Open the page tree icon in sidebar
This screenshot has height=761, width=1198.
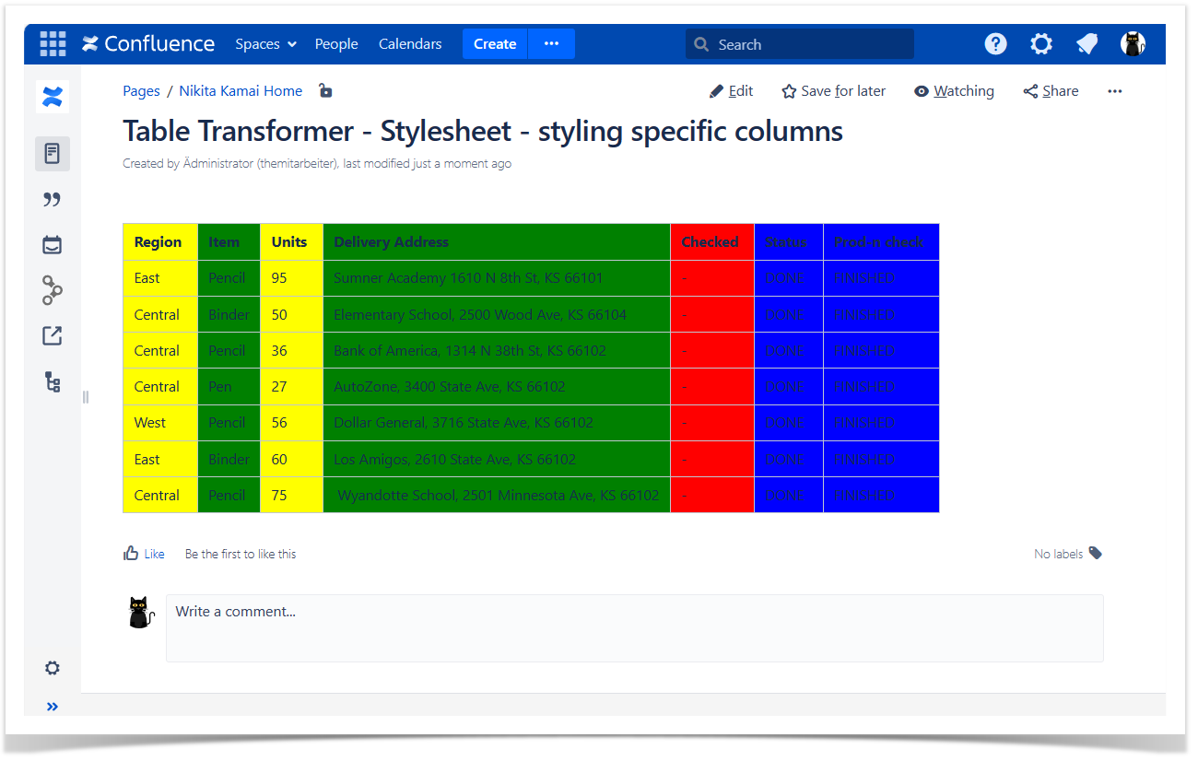[53, 381]
